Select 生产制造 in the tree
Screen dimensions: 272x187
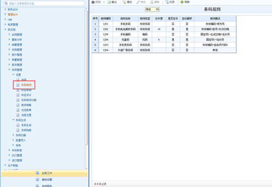point(13,165)
